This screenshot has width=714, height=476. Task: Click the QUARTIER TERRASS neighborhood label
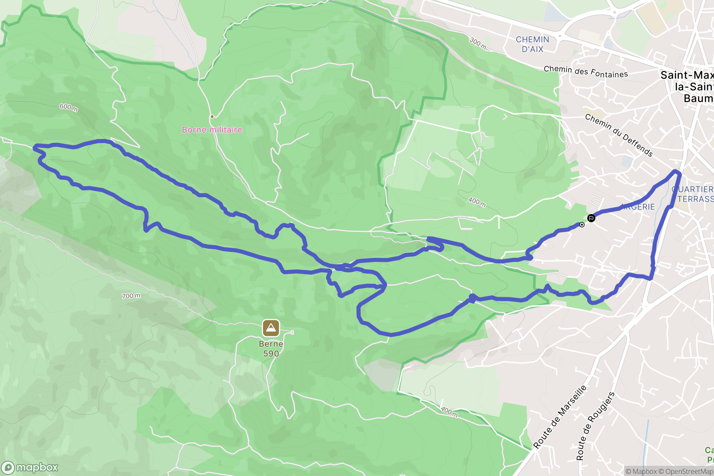[x=693, y=194]
